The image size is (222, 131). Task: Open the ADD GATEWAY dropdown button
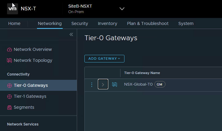point(104,58)
